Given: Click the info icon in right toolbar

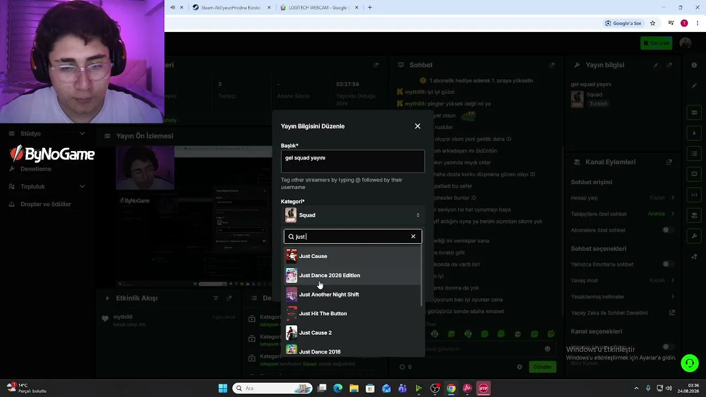Looking at the screenshot, I should pyautogui.click(x=694, y=65).
